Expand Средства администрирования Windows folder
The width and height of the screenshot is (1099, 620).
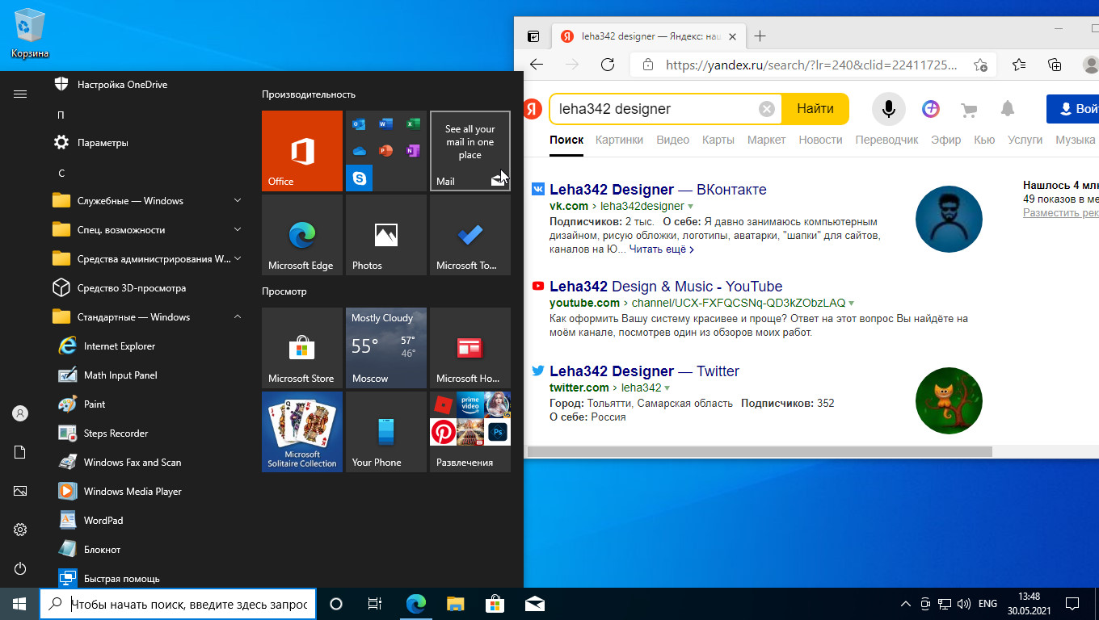point(149,259)
